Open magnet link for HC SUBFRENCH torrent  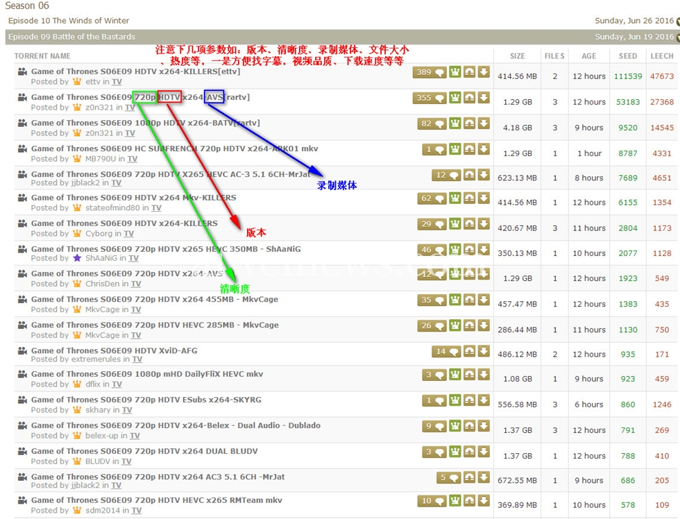469,149
